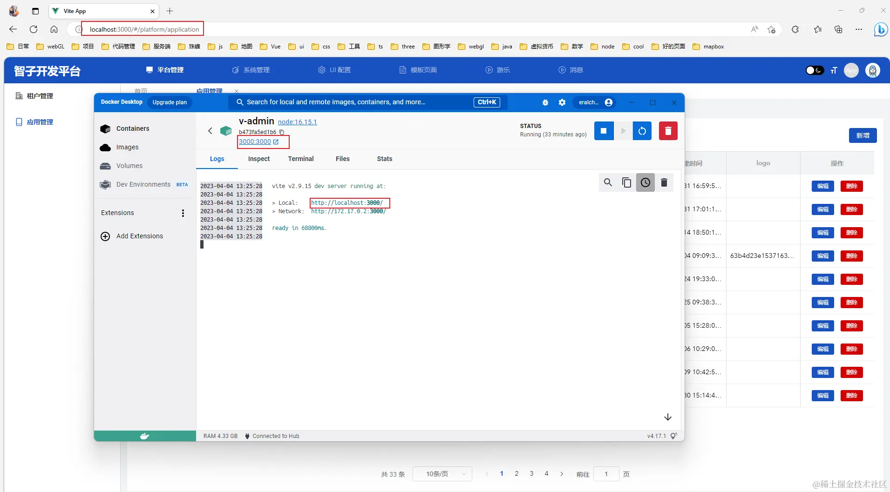Open 平台管理 top menu
Screen dimensions: 890x492
[165, 70]
